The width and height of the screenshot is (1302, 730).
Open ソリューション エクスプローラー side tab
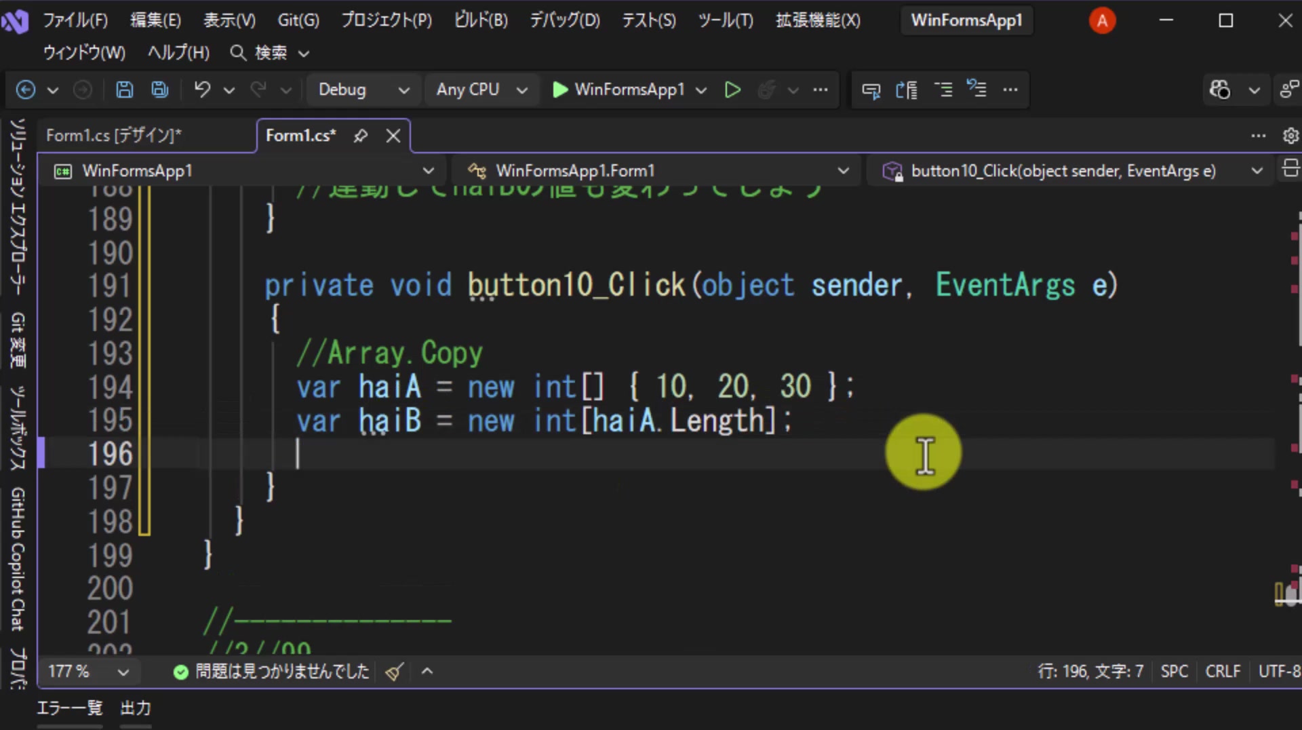(18, 207)
